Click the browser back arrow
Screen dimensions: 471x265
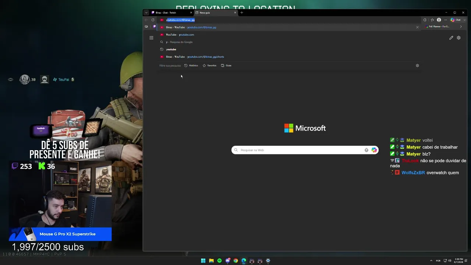[x=146, y=20]
